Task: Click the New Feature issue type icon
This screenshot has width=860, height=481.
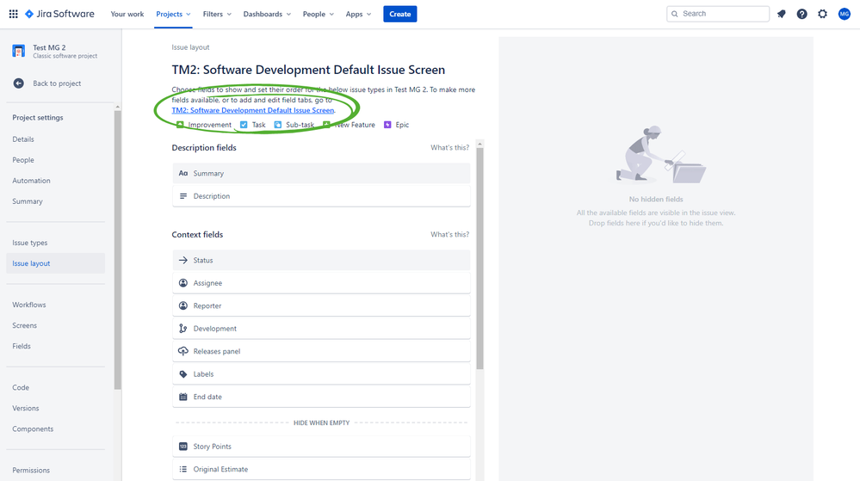Action: click(x=327, y=125)
